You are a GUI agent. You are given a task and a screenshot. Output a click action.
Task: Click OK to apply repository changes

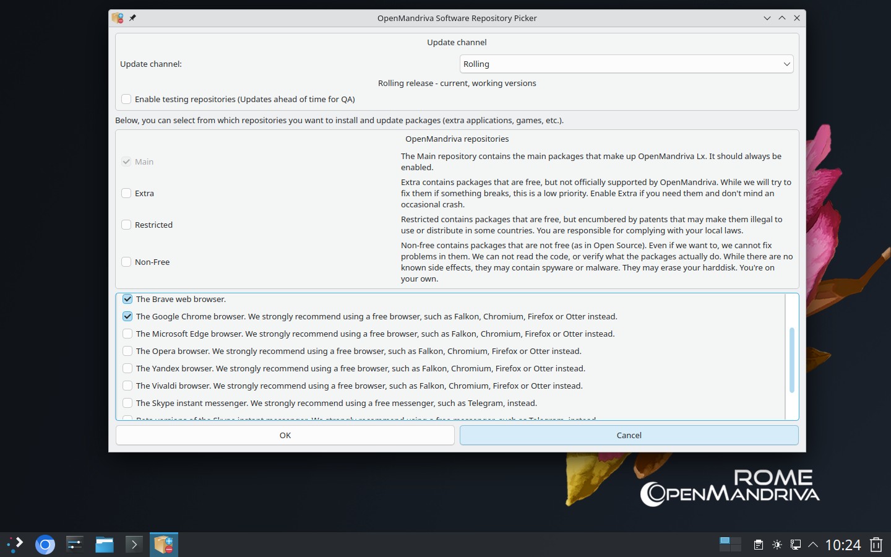285,435
